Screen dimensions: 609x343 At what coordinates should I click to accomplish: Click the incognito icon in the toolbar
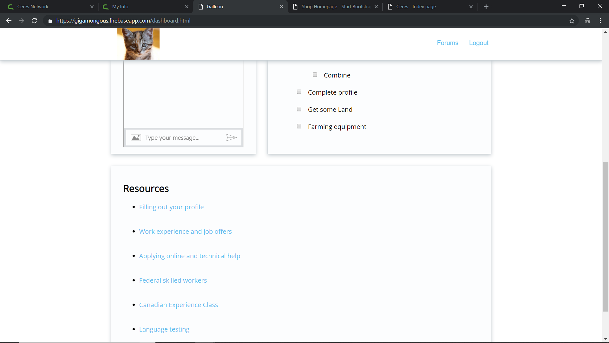(x=587, y=21)
